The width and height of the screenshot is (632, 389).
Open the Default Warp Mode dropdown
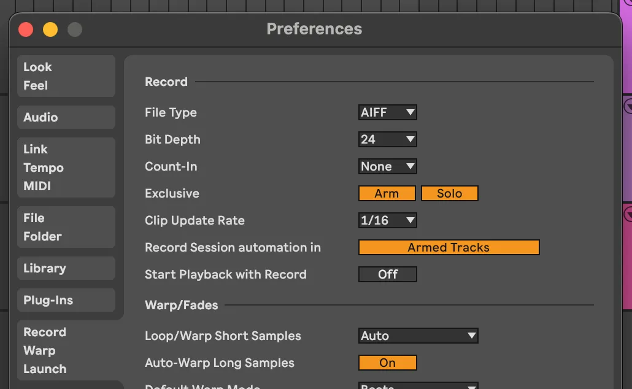pyautogui.click(x=418, y=385)
